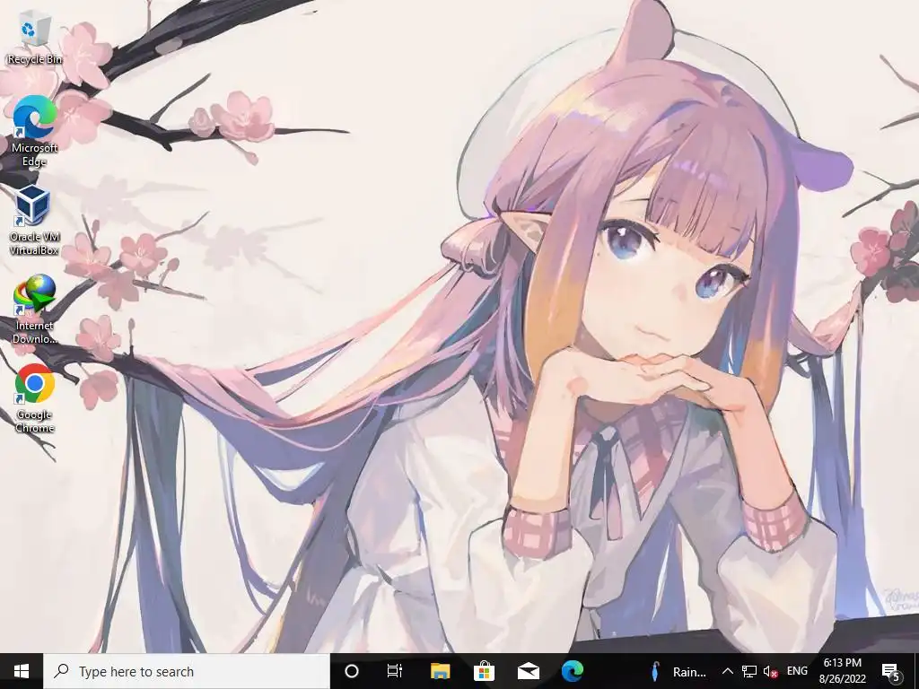
Task: Open the notification Action Center
Action: pyautogui.click(x=891, y=672)
